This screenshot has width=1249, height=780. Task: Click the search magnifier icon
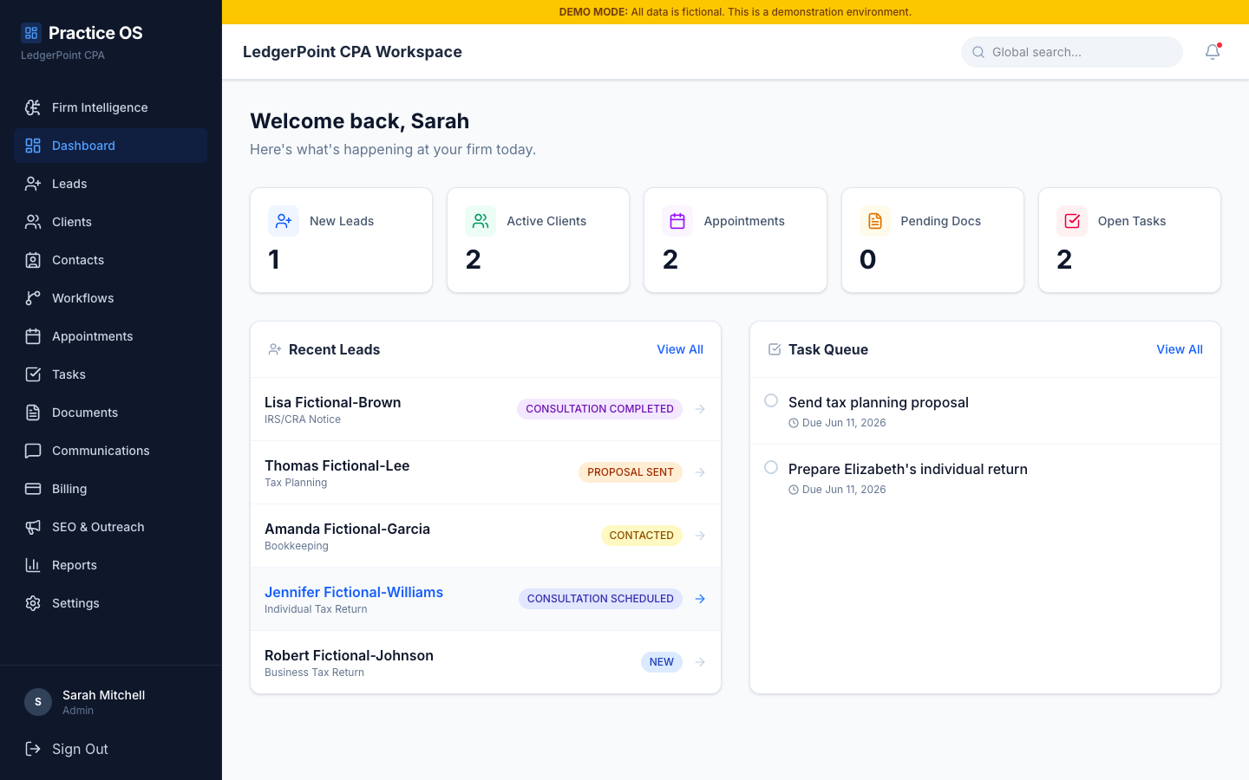tap(978, 52)
